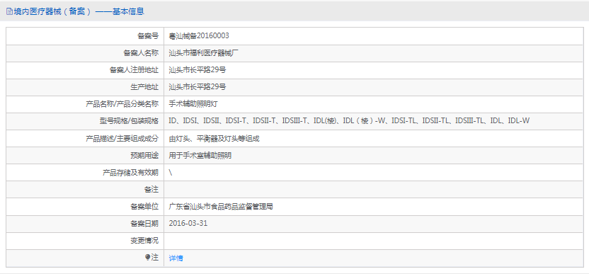589x274 pixels.
Task: Select the model list starting with ID、IDSI
Action: pyautogui.click(x=349, y=121)
